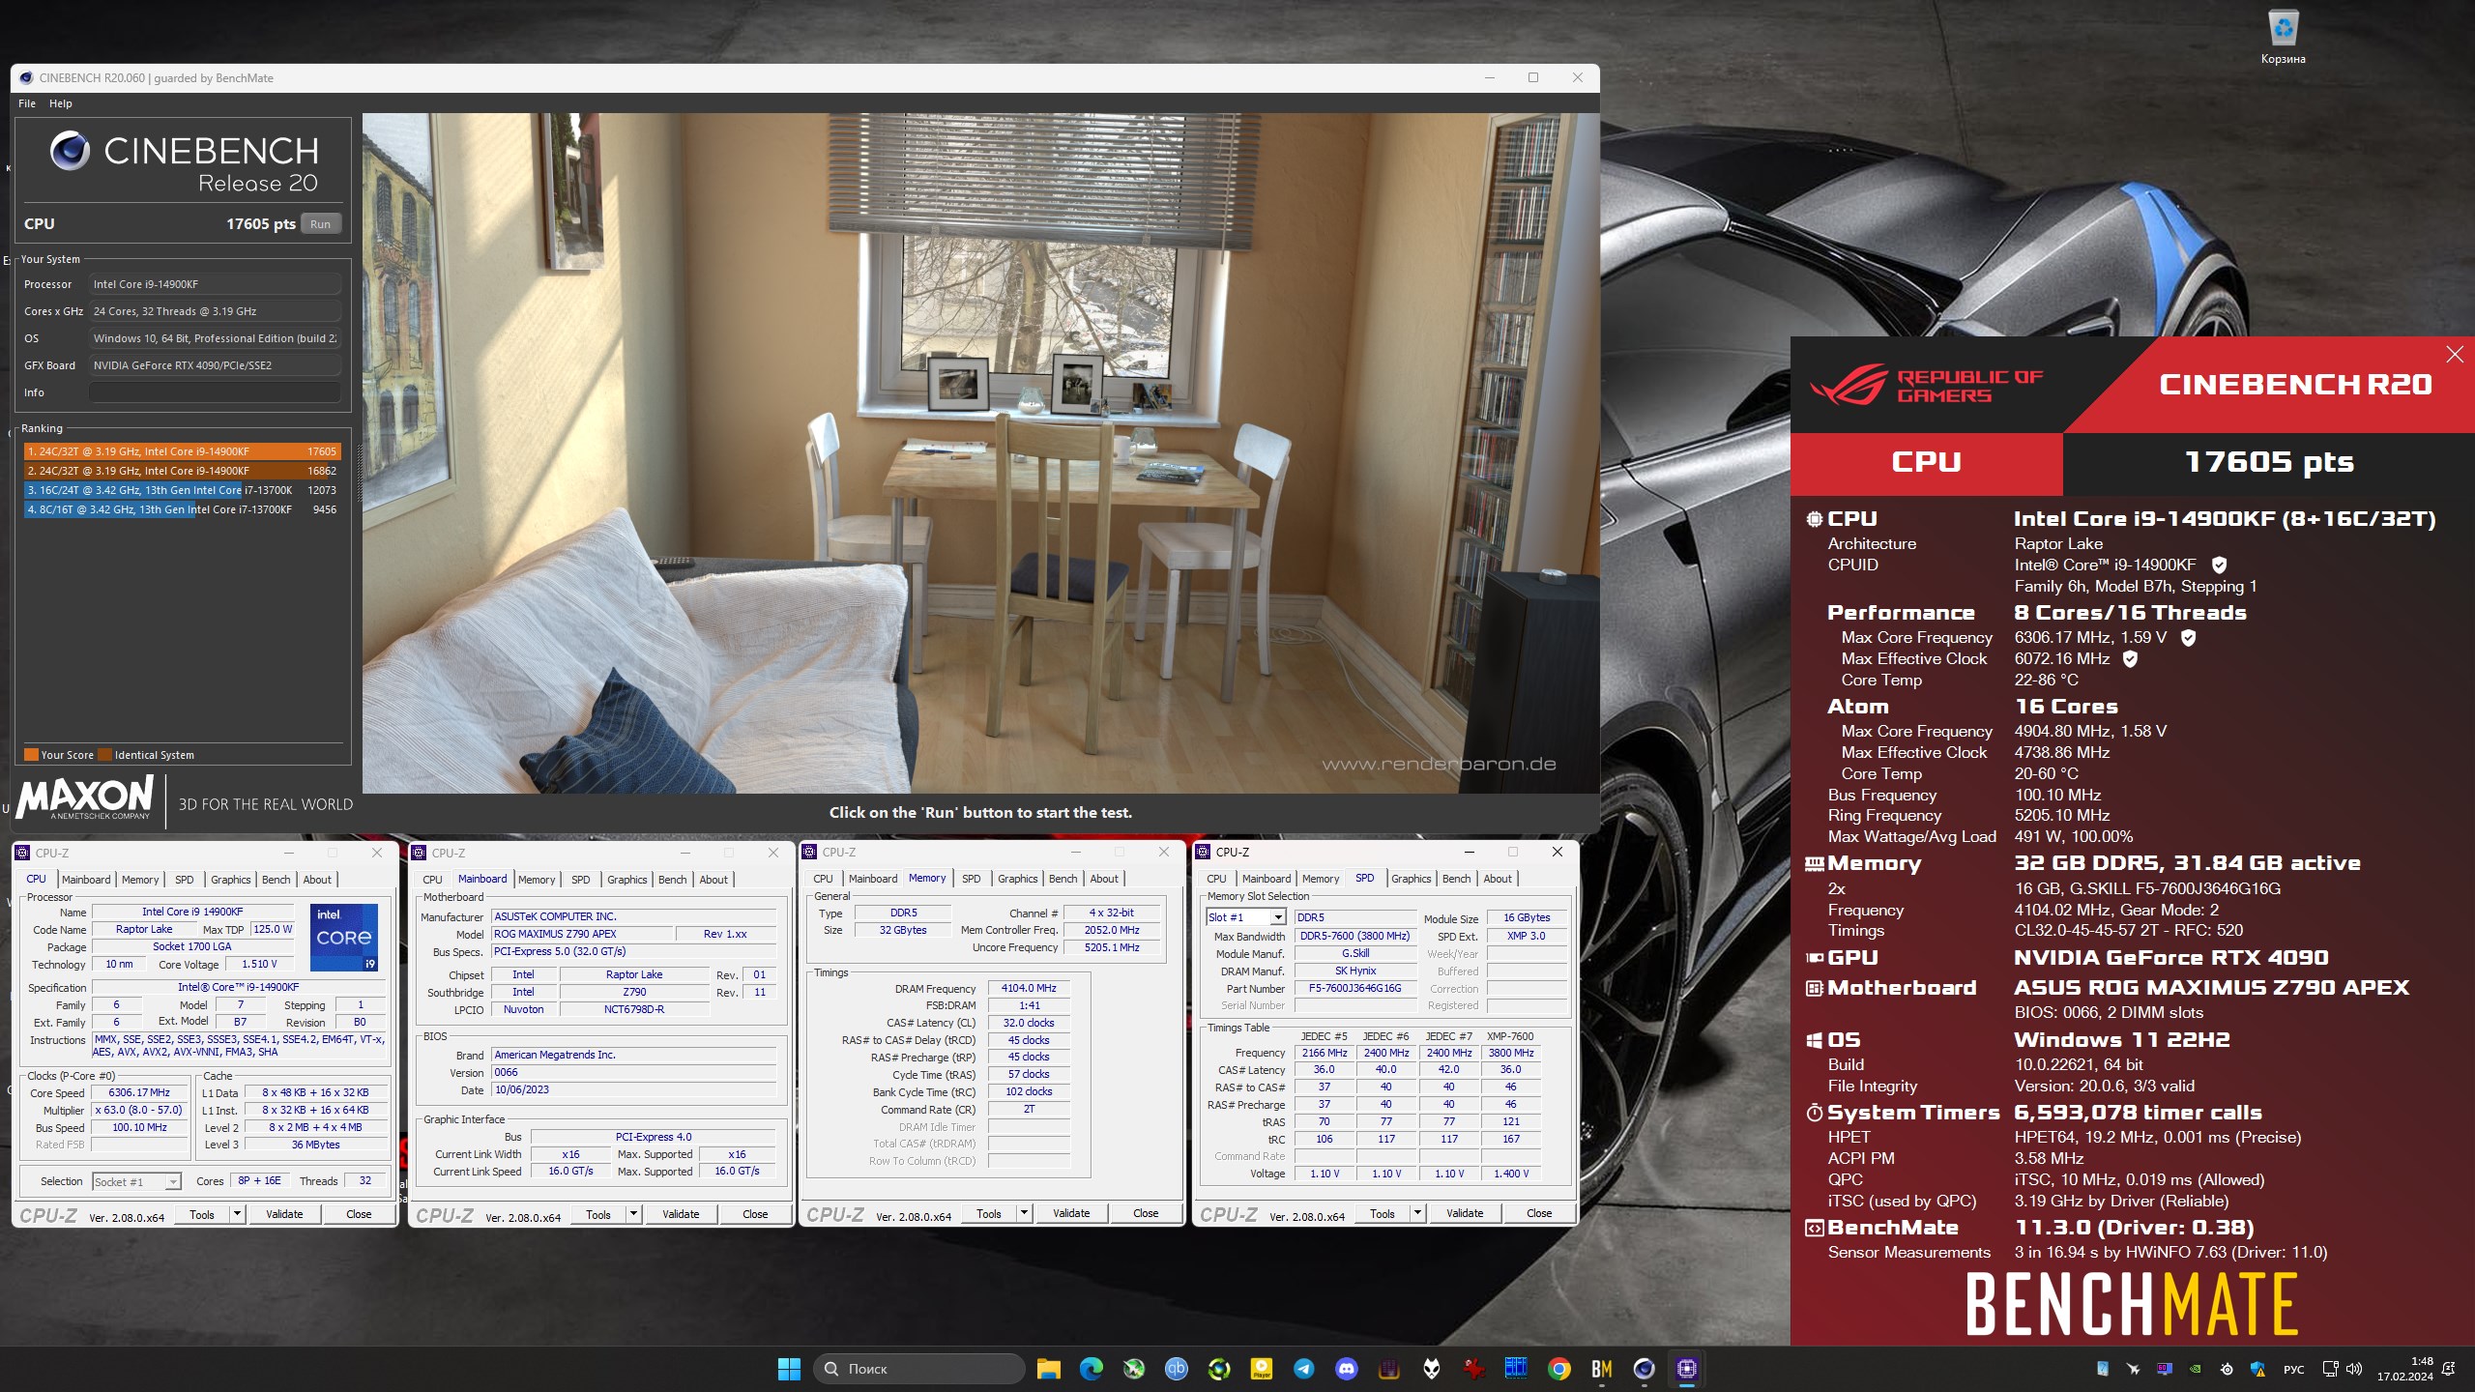Image resolution: width=2475 pixels, height=1392 pixels.
Task: Open Google Chrome from the taskbar
Action: point(1558,1369)
